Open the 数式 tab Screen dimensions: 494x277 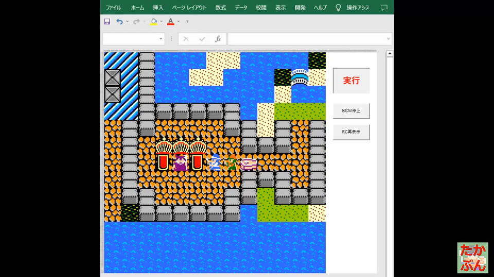pyautogui.click(x=221, y=8)
